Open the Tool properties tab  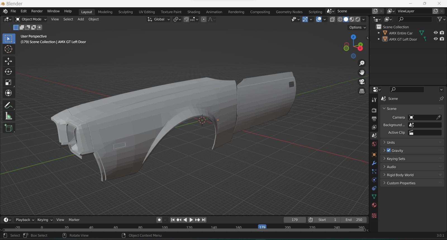coord(374,100)
